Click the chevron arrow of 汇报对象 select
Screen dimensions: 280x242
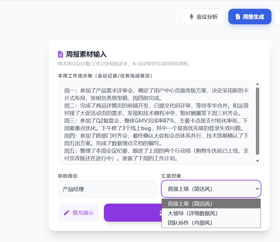[x=257, y=189]
